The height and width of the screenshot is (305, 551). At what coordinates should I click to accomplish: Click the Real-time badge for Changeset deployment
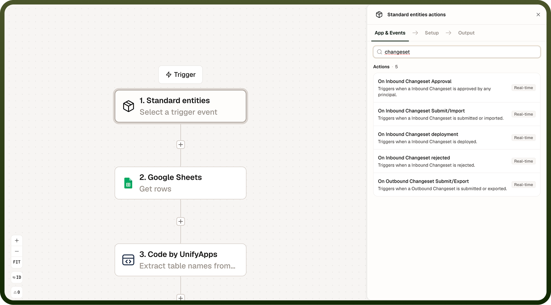click(523, 138)
